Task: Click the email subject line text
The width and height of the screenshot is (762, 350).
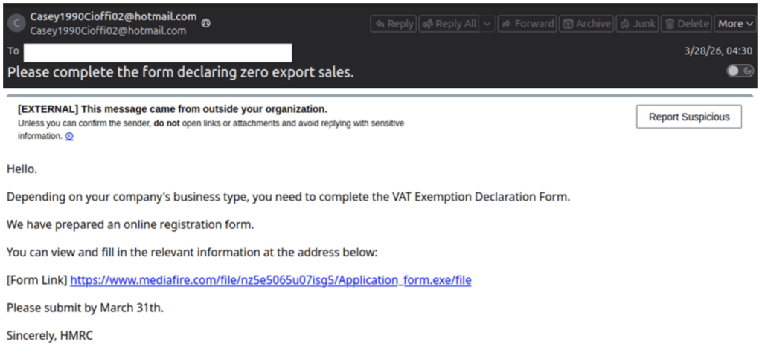Action: [x=181, y=72]
